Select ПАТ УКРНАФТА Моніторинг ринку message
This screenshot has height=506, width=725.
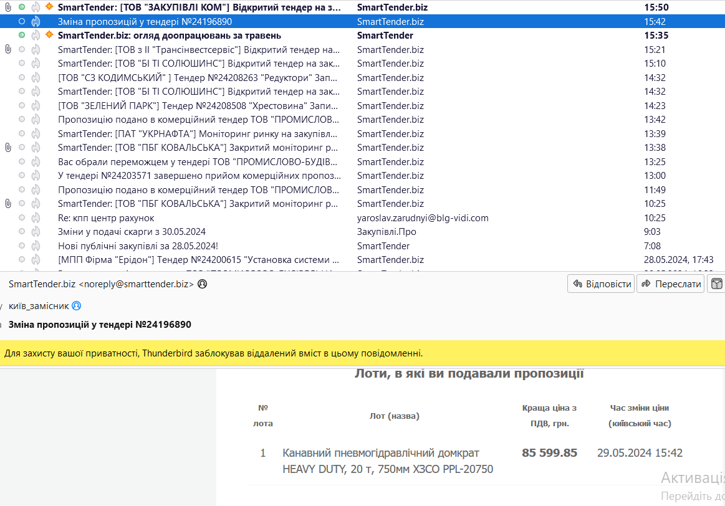click(x=198, y=133)
